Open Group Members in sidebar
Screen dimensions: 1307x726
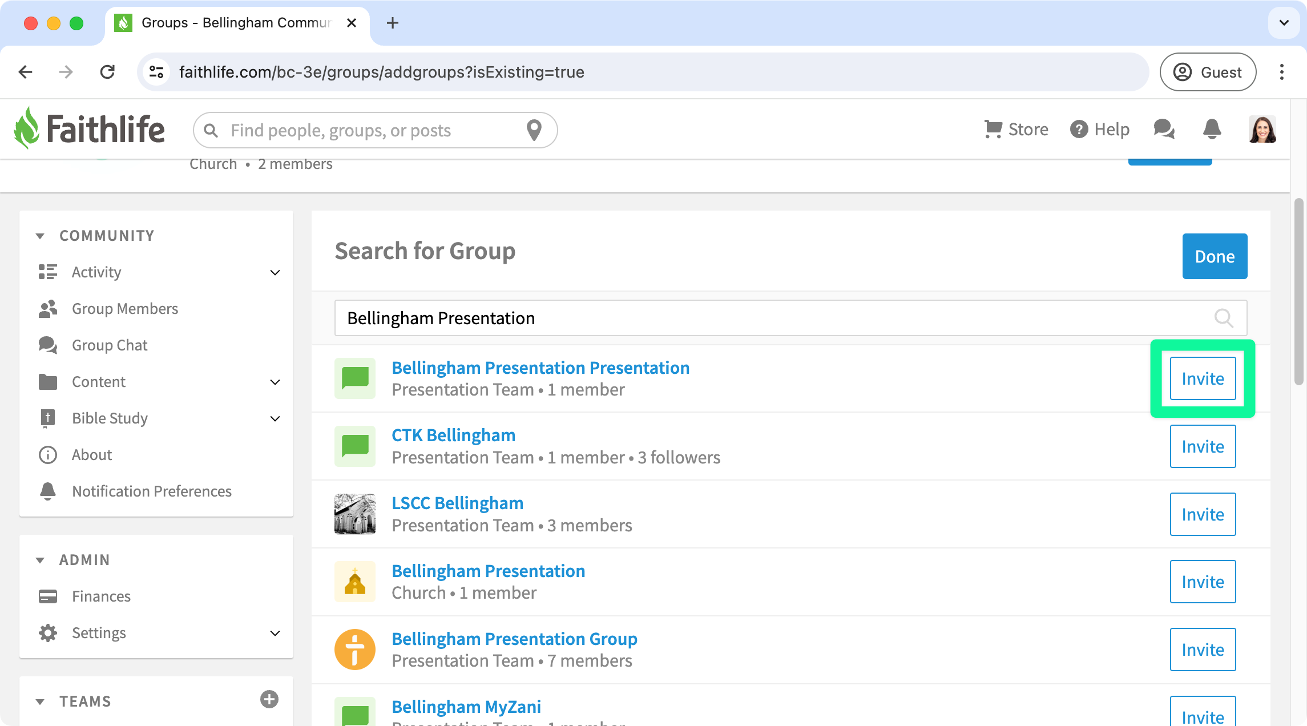[124, 309]
